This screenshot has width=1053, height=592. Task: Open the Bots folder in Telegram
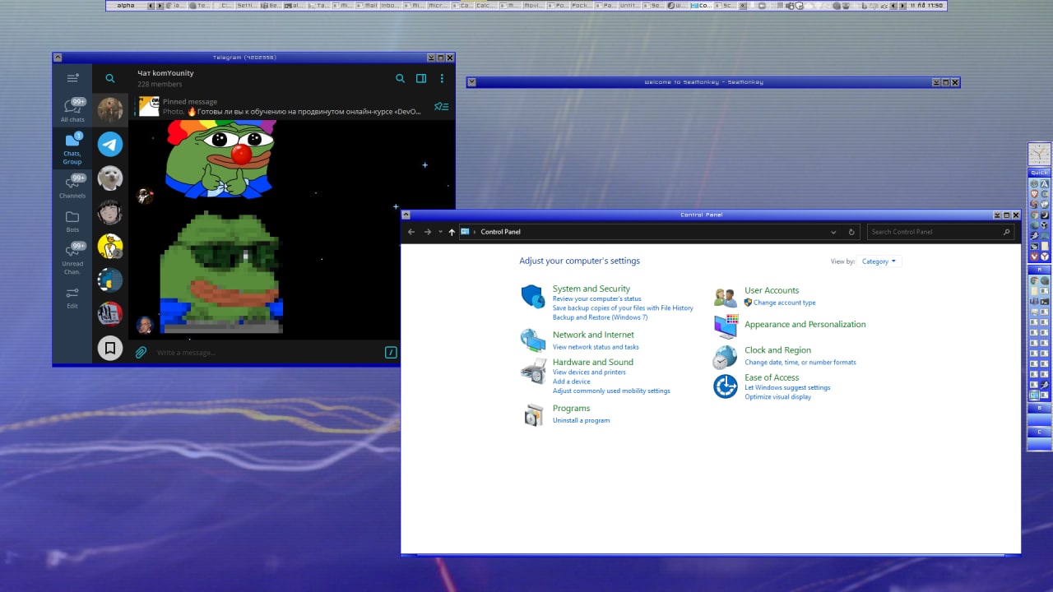[72, 221]
